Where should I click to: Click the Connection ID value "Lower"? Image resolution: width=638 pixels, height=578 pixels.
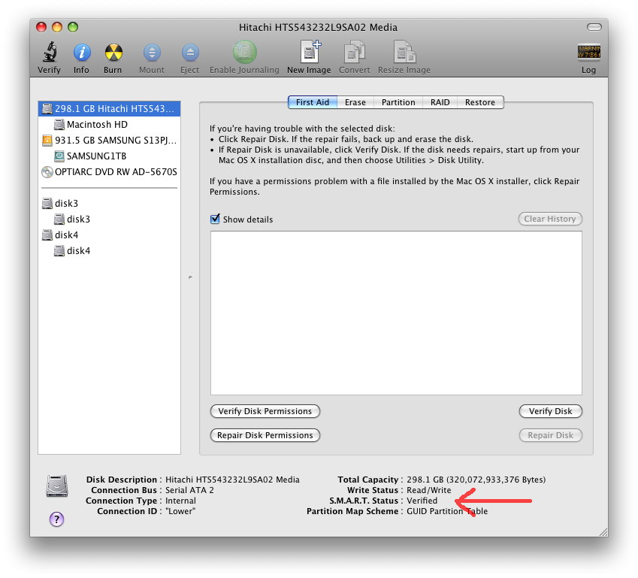click(x=180, y=511)
